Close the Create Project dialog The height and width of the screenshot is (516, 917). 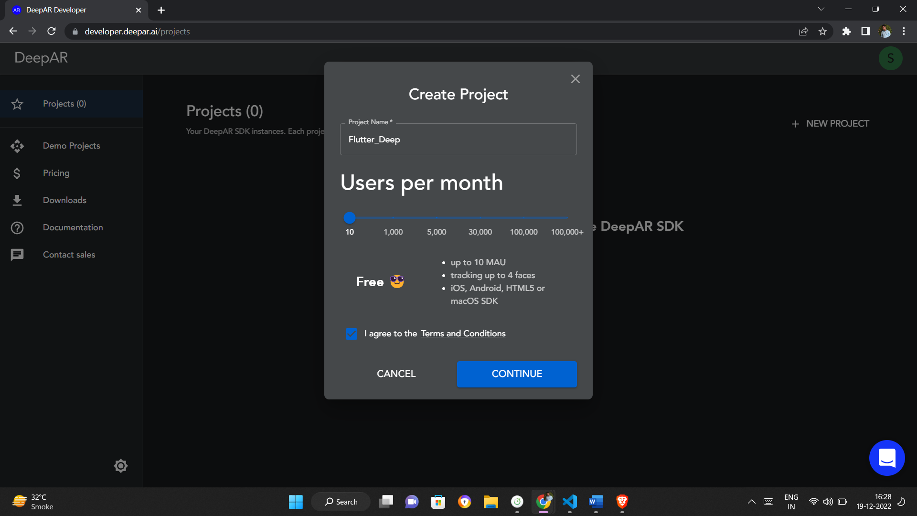tap(575, 79)
